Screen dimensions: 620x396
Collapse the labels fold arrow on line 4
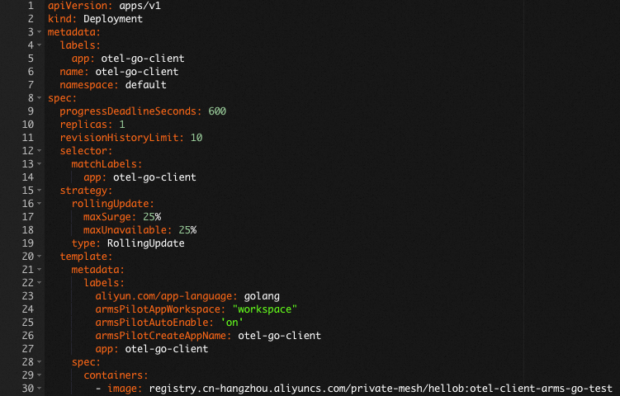(39, 45)
